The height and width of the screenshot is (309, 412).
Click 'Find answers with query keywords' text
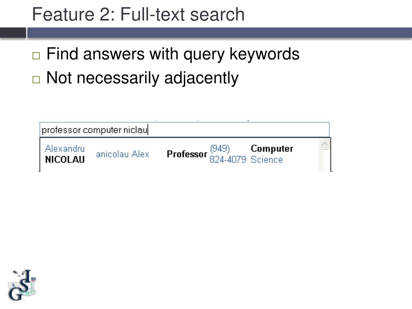pos(173,54)
